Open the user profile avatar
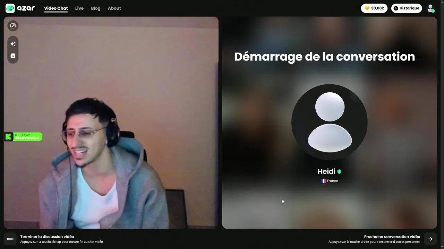The image size is (444, 249). [x=430, y=8]
